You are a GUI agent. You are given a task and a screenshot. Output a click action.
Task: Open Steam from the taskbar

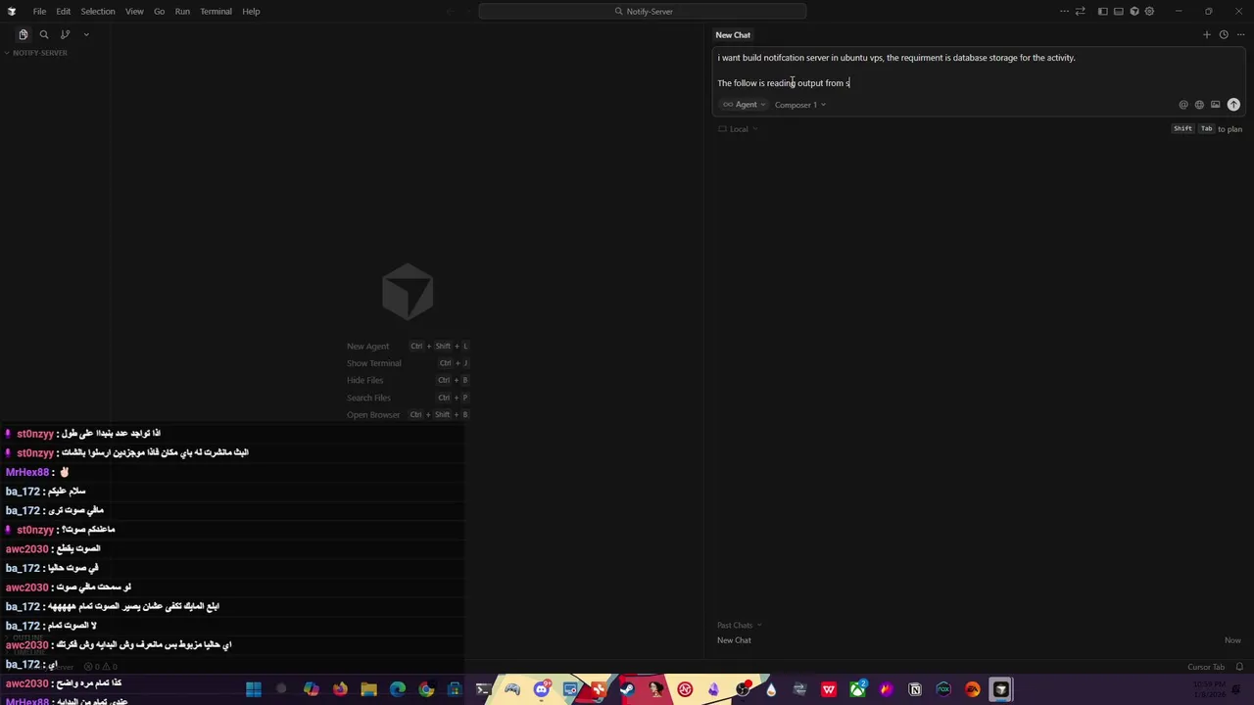coord(627,689)
